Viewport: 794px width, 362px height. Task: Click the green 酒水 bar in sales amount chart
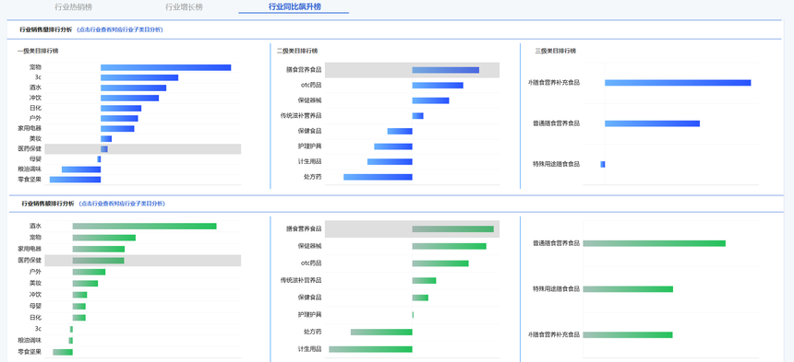coord(144,227)
